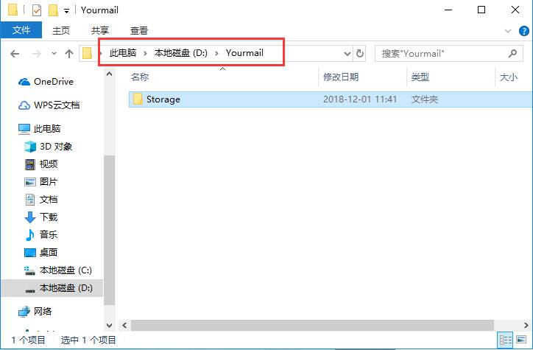Switch to the 查看 ribbon tab
This screenshot has width=533, height=350.
coord(138,31)
